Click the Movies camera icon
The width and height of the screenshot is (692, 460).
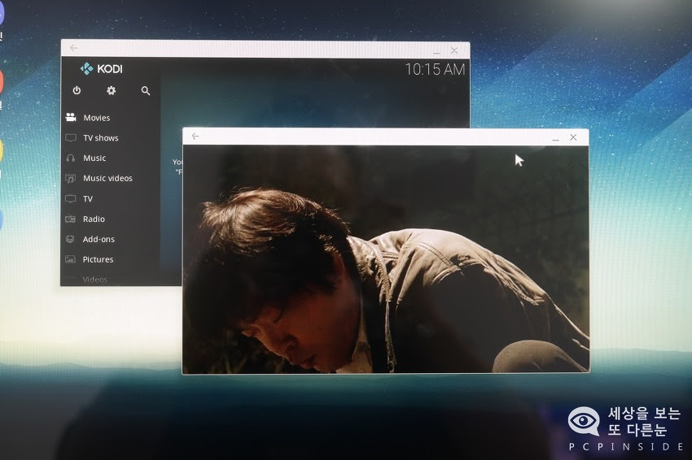71,117
